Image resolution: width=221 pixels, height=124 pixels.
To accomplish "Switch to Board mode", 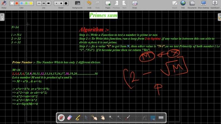I will coord(174,4).
